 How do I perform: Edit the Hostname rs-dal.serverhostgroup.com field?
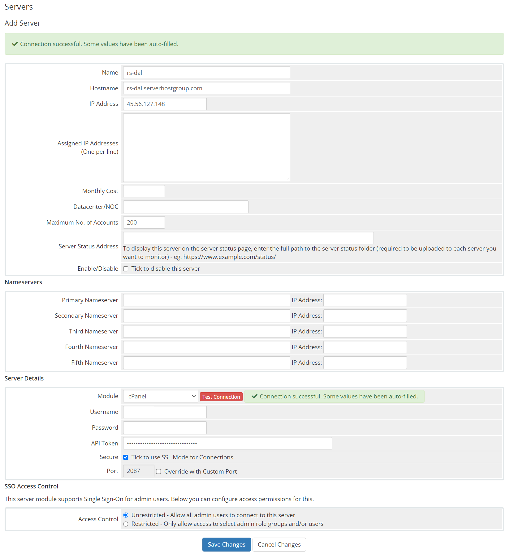(x=206, y=88)
